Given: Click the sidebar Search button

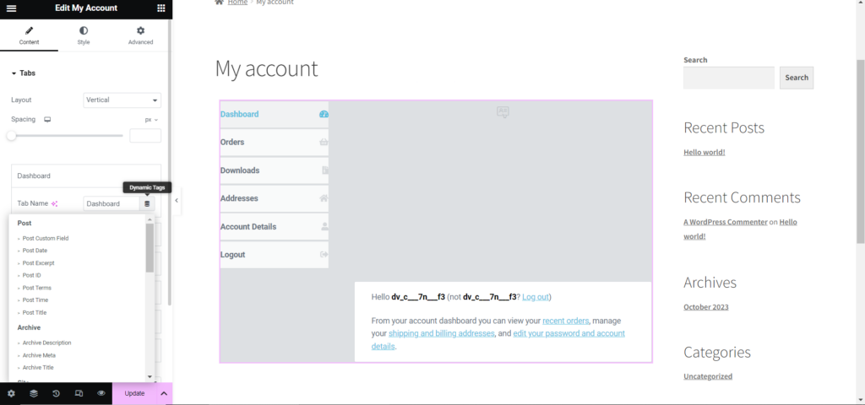Looking at the screenshot, I should (797, 78).
